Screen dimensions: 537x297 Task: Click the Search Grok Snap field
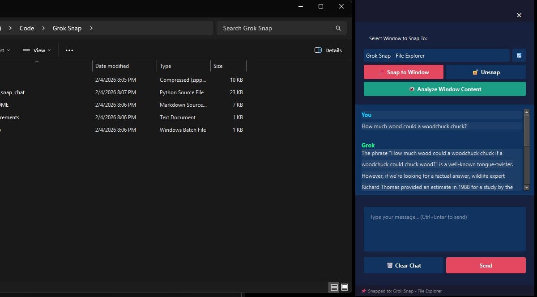pos(281,28)
